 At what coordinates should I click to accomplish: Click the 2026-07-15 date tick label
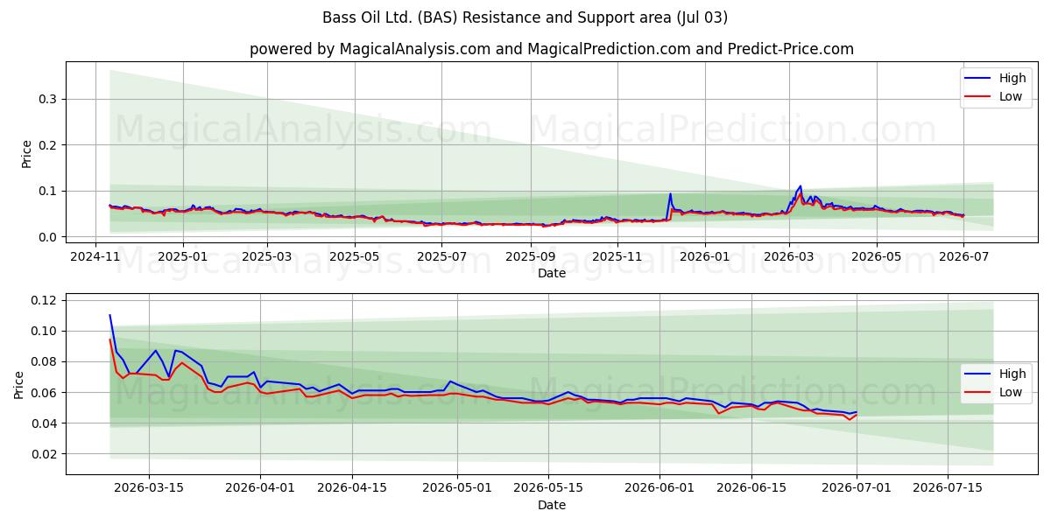[x=949, y=486]
